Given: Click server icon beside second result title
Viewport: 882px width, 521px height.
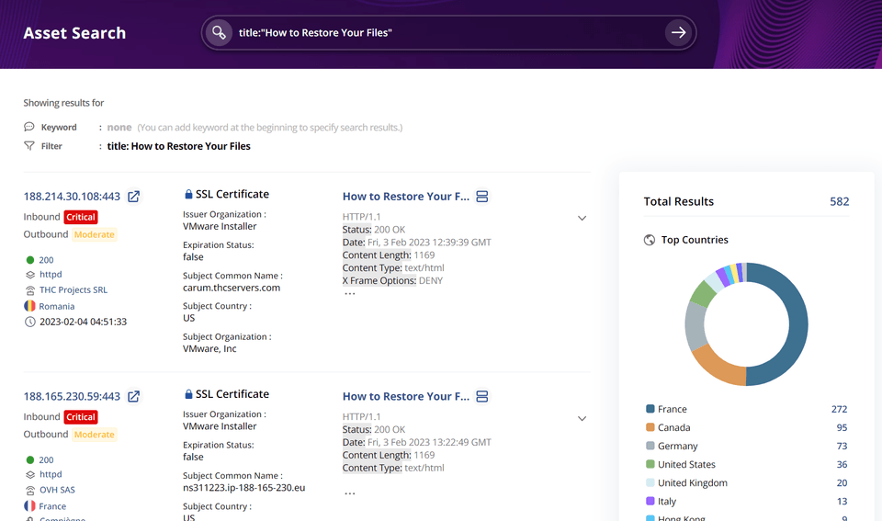Looking at the screenshot, I should pyautogui.click(x=482, y=397).
